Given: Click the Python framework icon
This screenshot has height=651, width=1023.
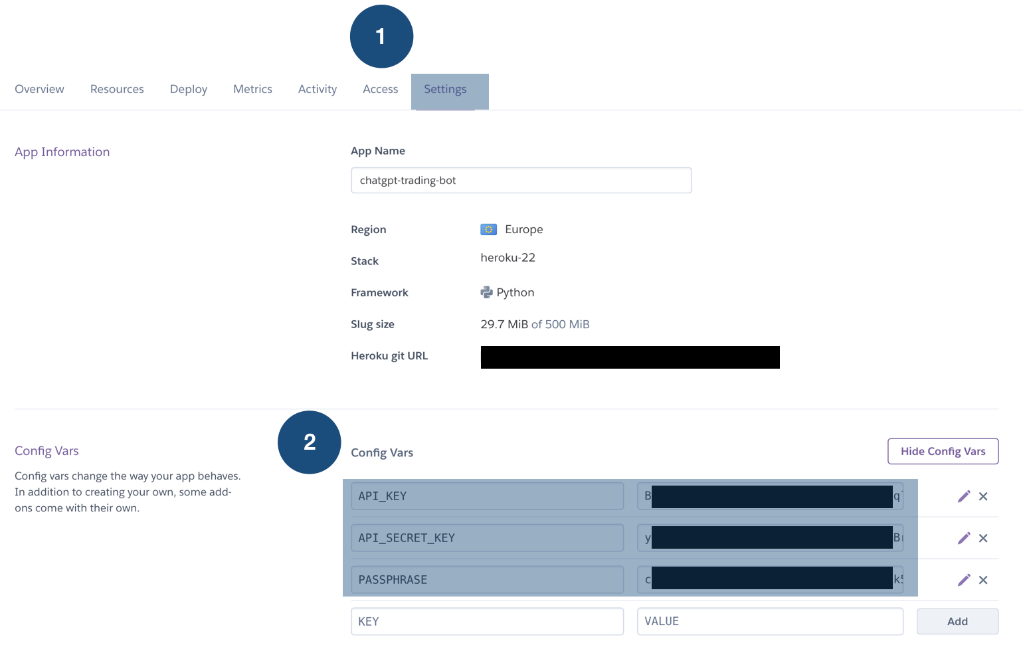Looking at the screenshot, I should pos(486,292).
